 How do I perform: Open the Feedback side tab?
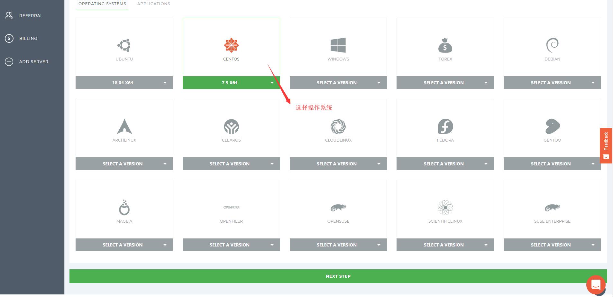[x=606, y=146]
